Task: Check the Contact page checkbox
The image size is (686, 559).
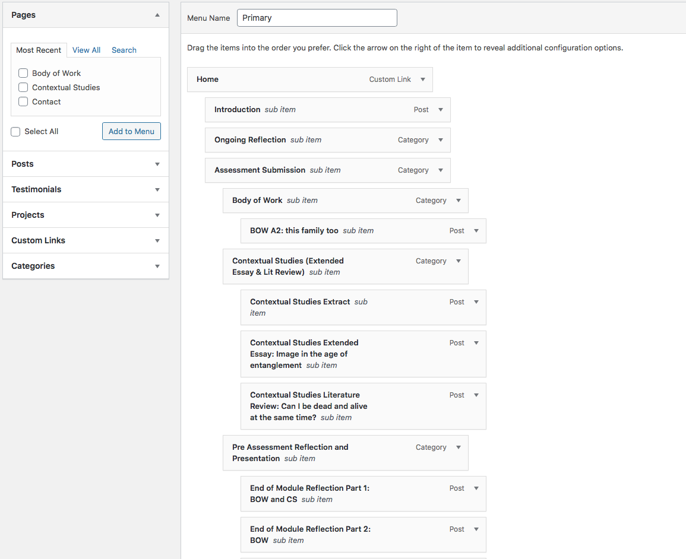Action: (23, 101)
